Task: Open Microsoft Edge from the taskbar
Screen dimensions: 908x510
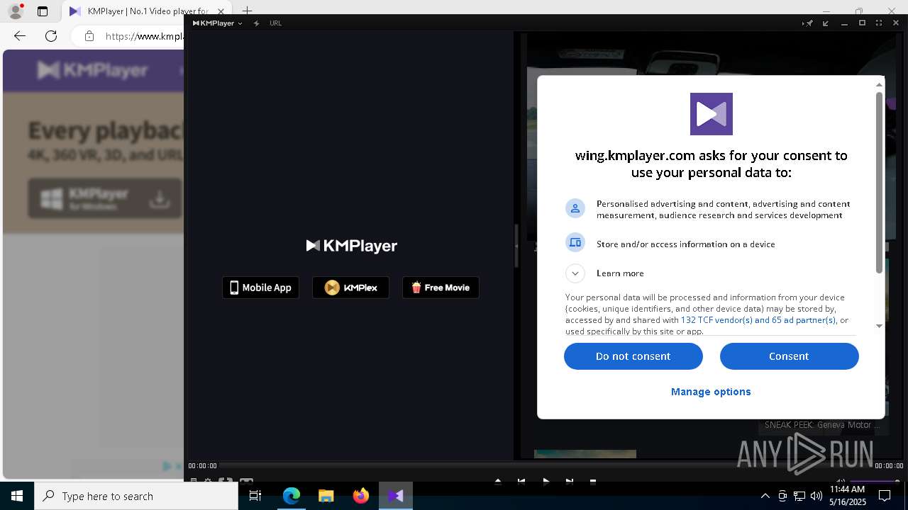Action: tap(292, 496)
